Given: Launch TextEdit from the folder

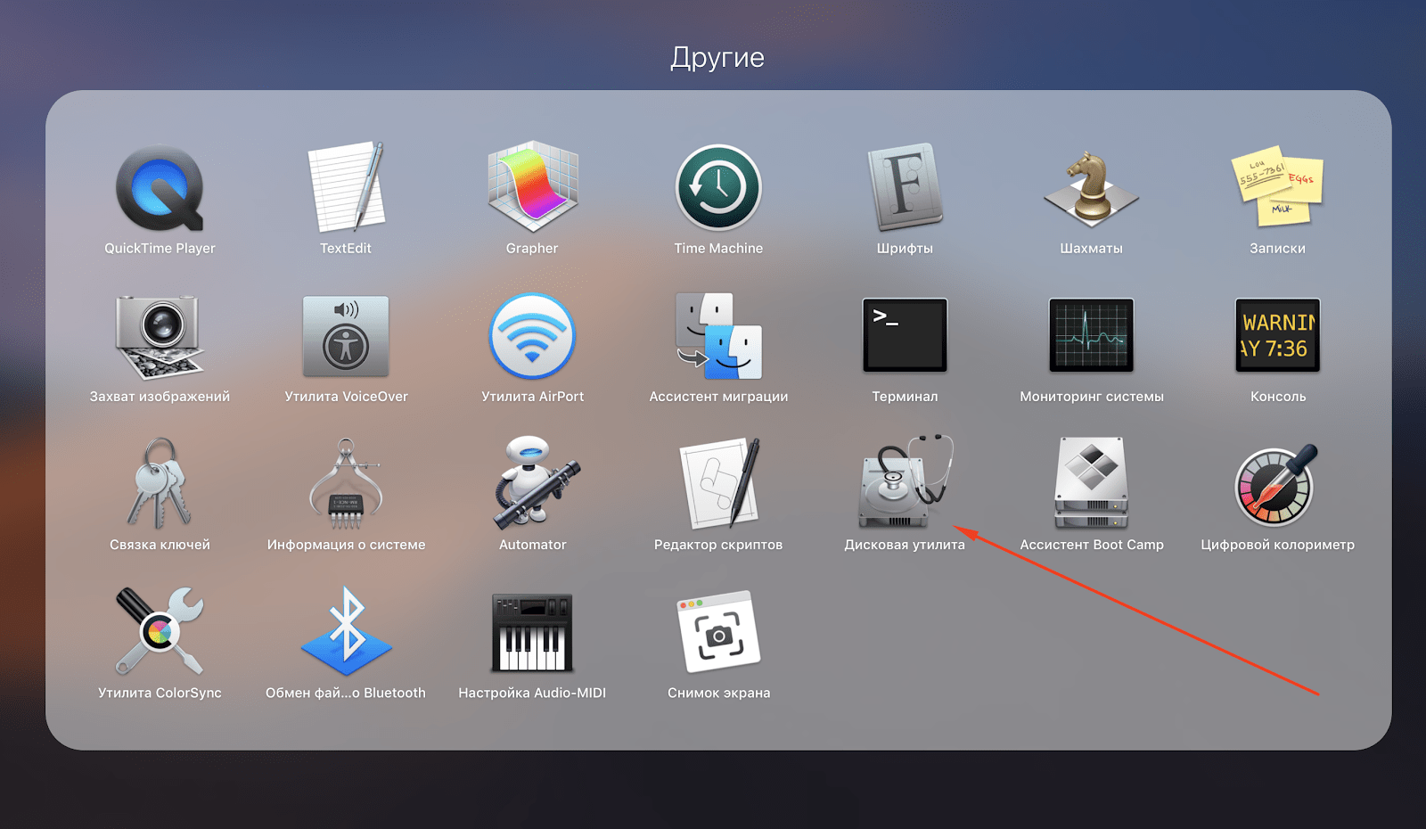Looking at the screenshot, I should pyautogui.click(x=346, y=189).
